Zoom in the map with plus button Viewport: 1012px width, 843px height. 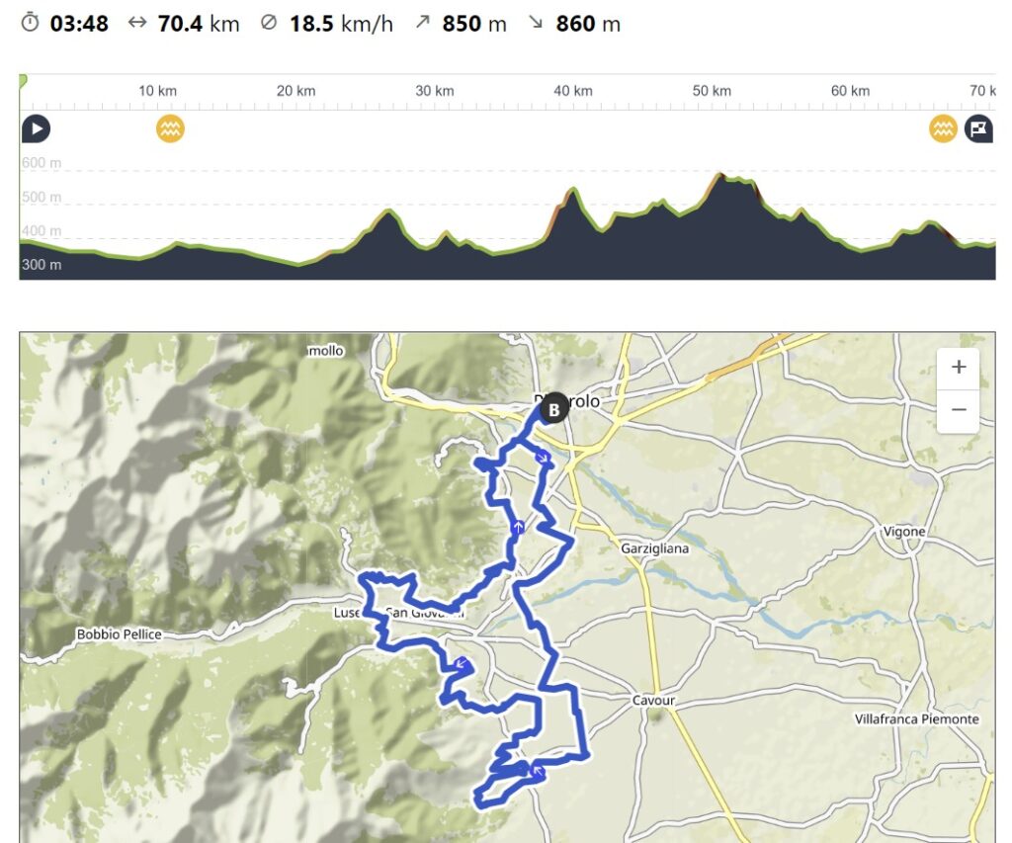pyautogui.click(x=959, y=368)
